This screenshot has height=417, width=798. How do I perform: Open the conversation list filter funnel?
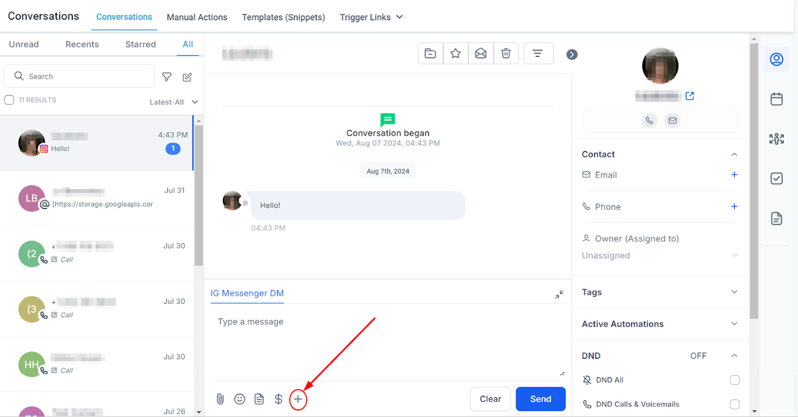click(x=167, y=77)
